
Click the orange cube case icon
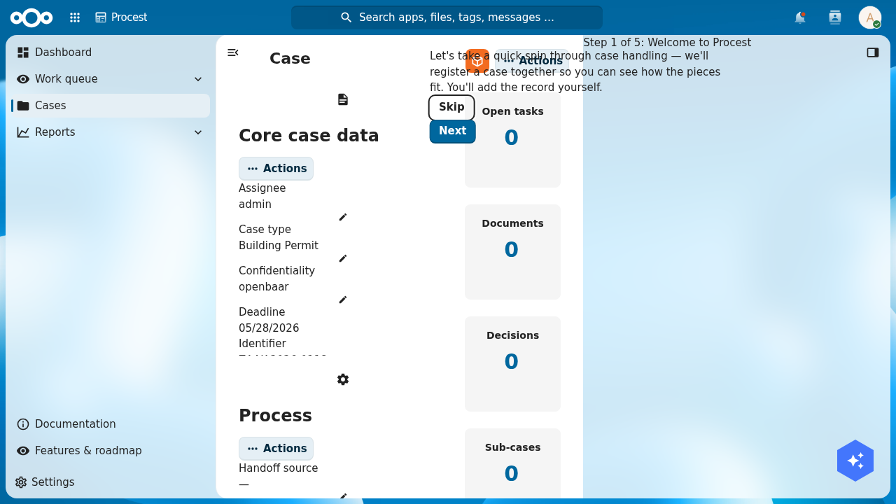click(x=477, y=61)
